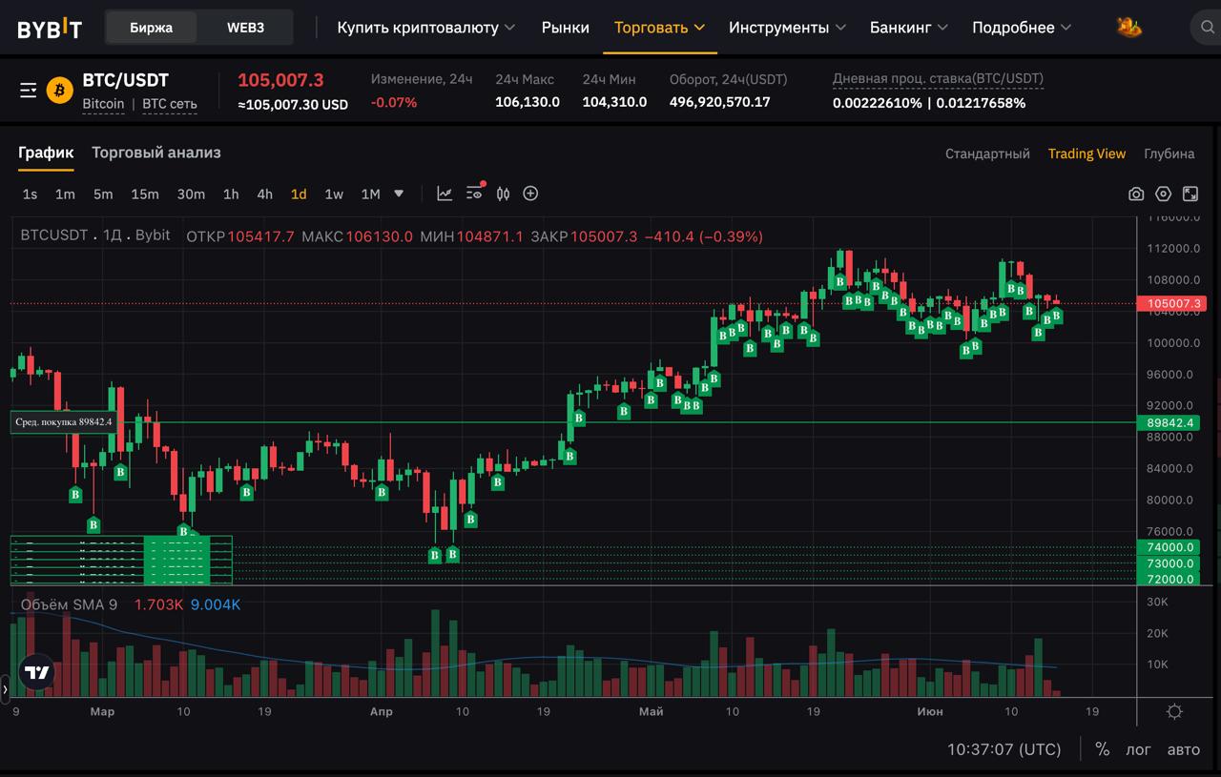Click Объём SMA 9 indicator legend
The image size is (1221, 777).
pos(69,604)
